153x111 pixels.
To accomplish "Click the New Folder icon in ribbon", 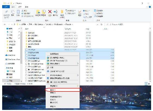I will coord(62,12).
